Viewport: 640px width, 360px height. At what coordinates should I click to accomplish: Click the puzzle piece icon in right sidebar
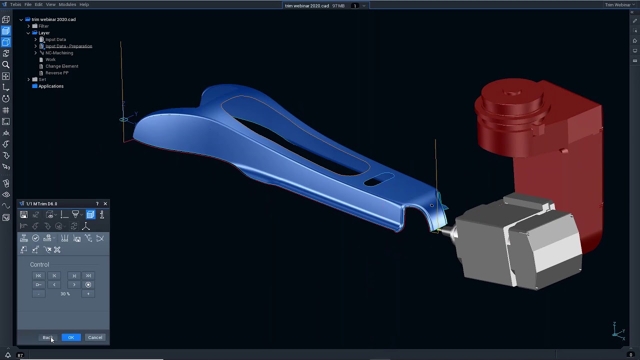635,41
